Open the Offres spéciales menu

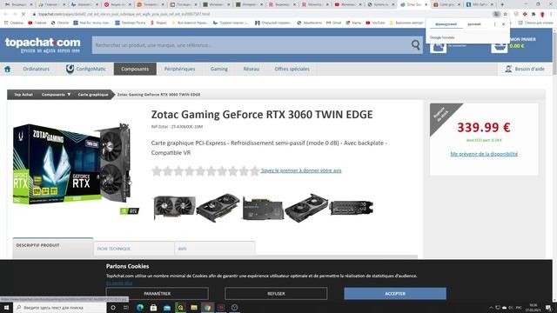292,69
